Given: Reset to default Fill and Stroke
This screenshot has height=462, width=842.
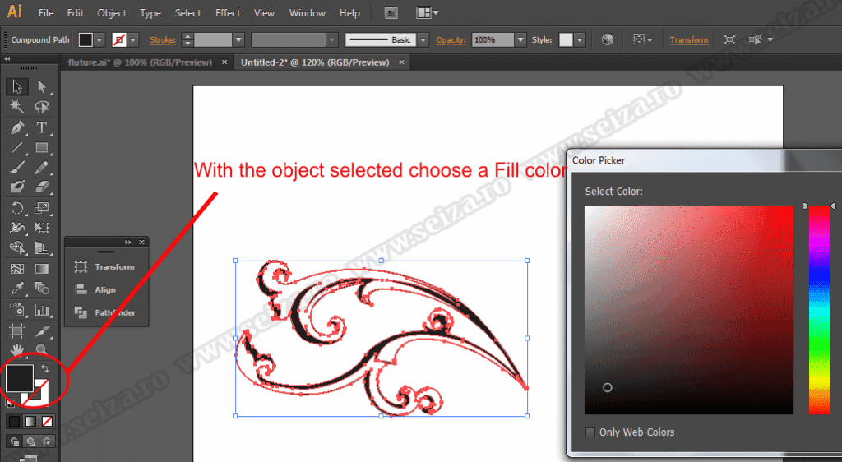Looking at the screenshot, I should (10, 401).
